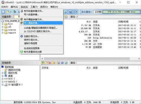The image size is (141, 104).
Task: Click the blue gear icon in local toolbar
Action: coord(62,63)
